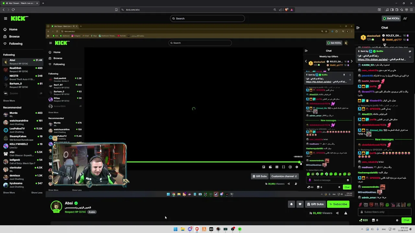Share this page from the address bar

(x=280, y=10)
